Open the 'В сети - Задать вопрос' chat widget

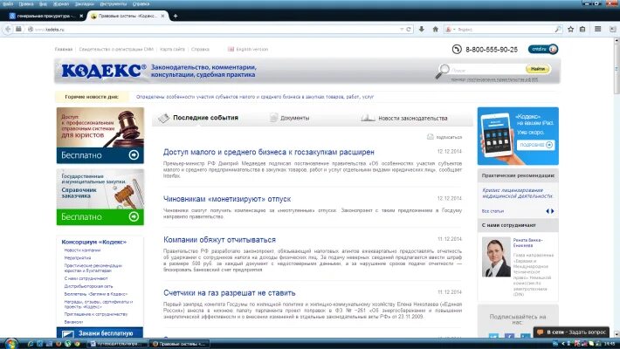coord(572,332)
